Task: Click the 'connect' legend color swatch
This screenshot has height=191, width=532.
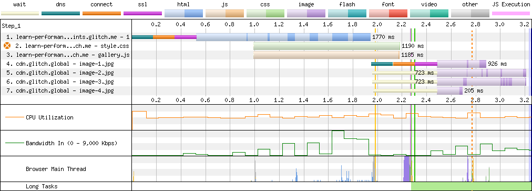Action: pyautogui.click(x=102, y=14)
